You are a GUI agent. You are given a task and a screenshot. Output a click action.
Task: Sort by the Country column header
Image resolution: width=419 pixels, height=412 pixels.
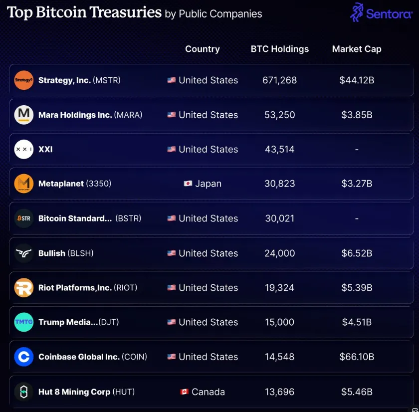click(x=202, y=49)
